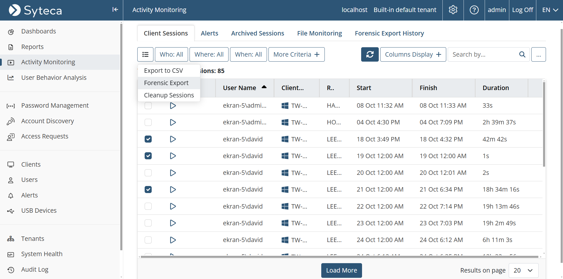Uncheck the 18 Oct 3:49 PM session
Image resolution: width=563 pixels, height=279 pixels.
tap(148, 139)
